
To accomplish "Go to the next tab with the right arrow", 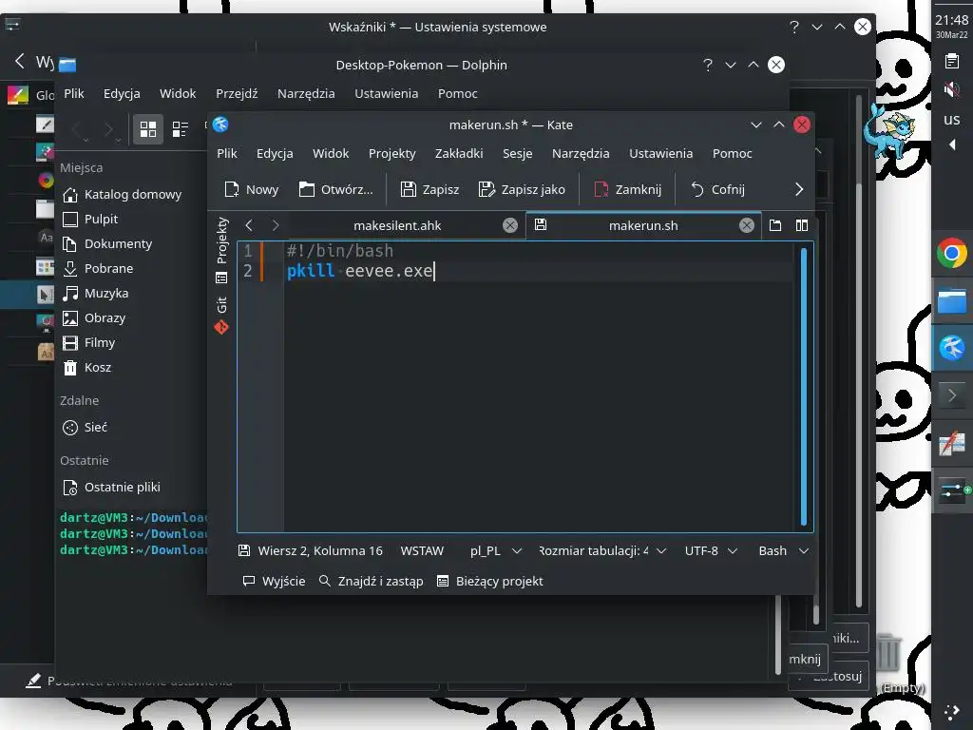I will 276,225.
